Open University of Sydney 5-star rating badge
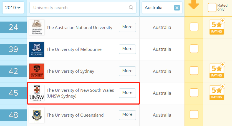The width and height of the screenshot is (232, 126). click(217, 70)
